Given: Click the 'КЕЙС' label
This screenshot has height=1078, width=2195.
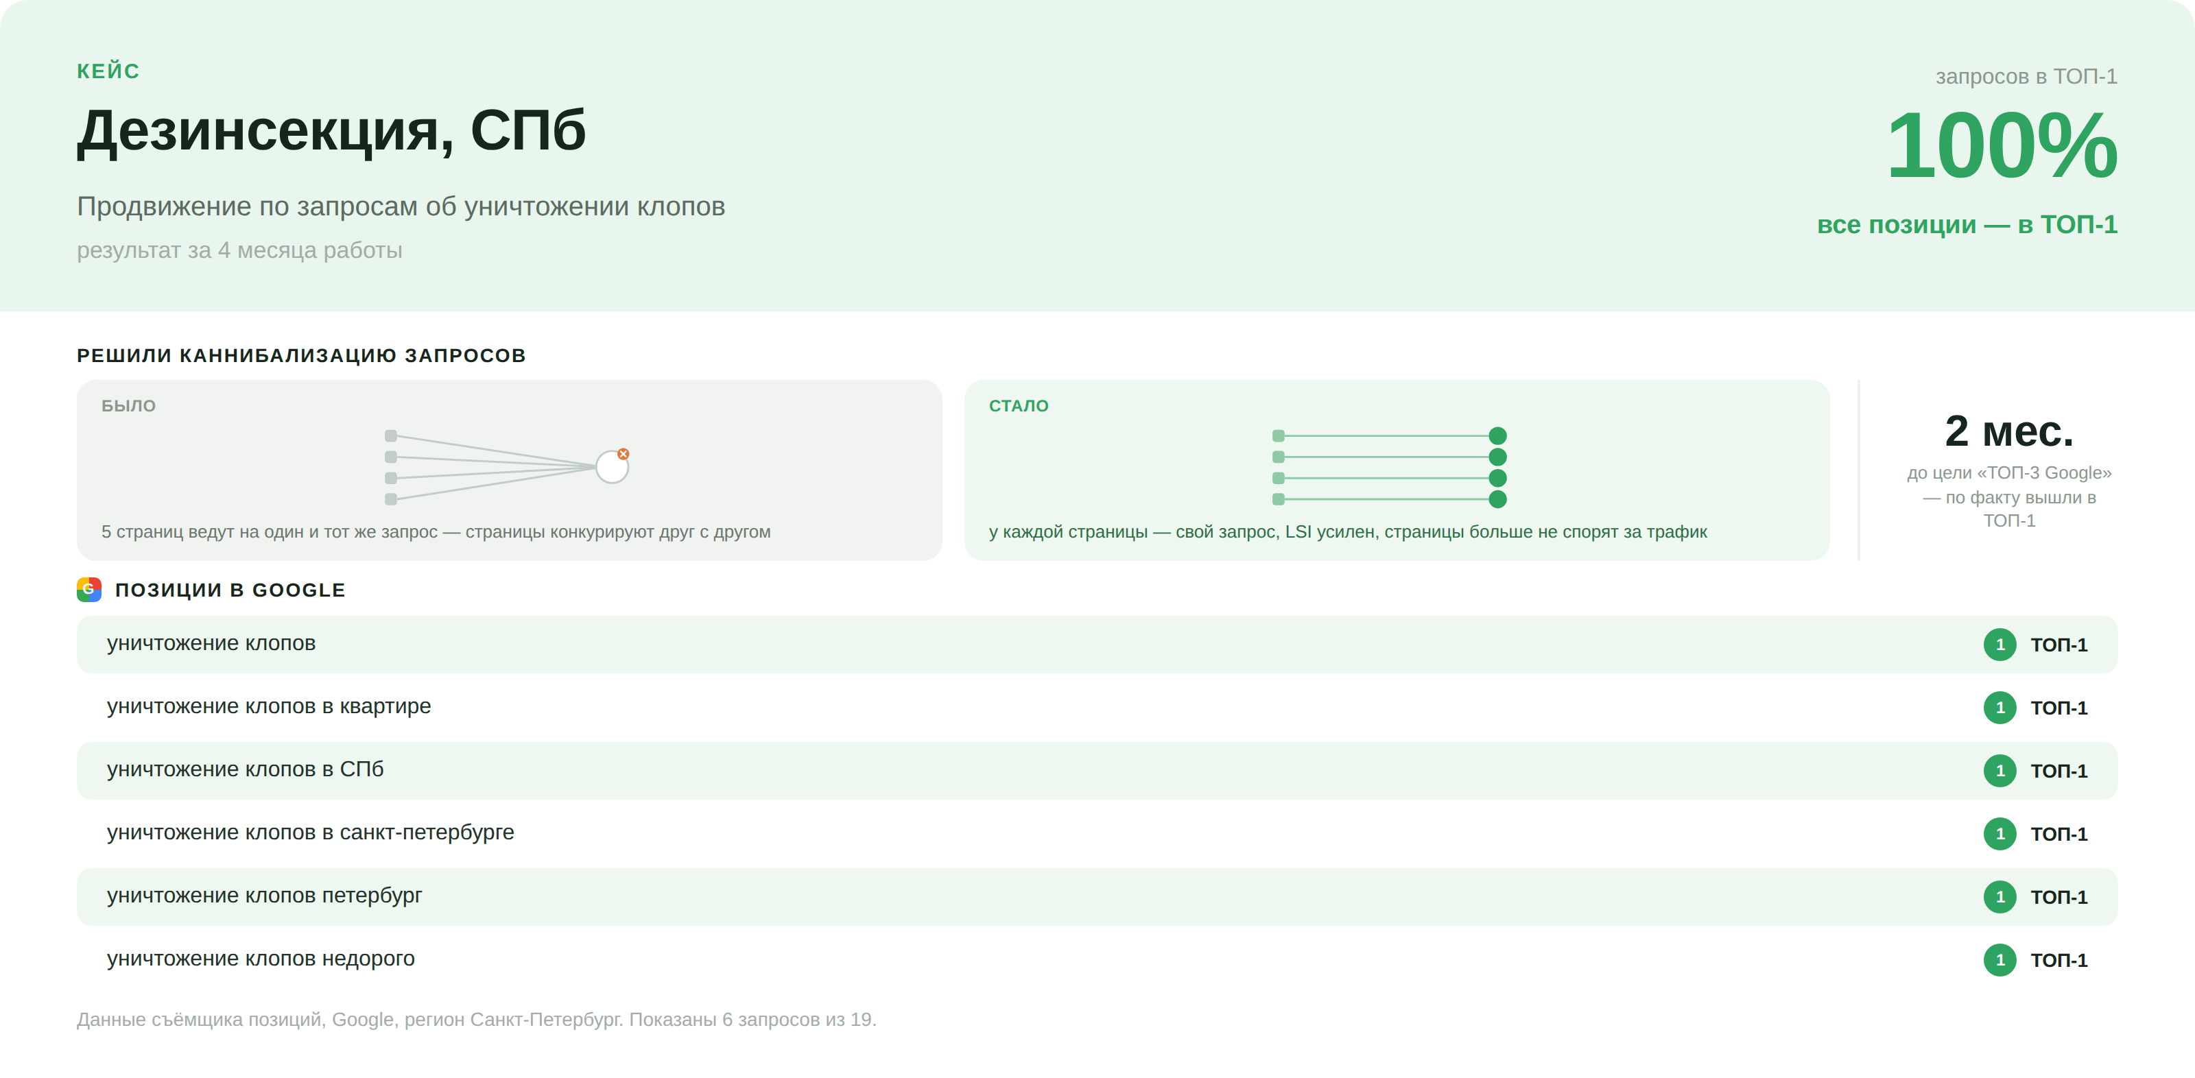Looking at the screenshot, I should click(x=108, y=71).
